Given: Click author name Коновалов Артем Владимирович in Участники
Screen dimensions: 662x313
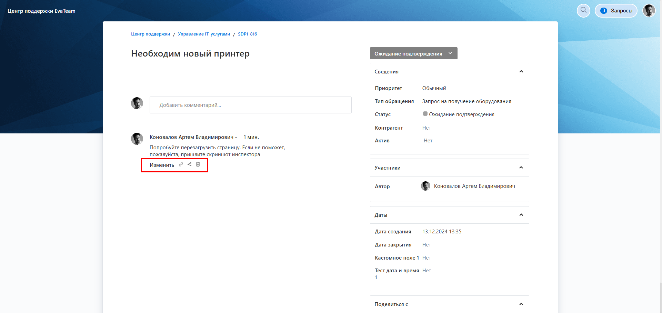Looking at the screenshot, I should [474, 186].
